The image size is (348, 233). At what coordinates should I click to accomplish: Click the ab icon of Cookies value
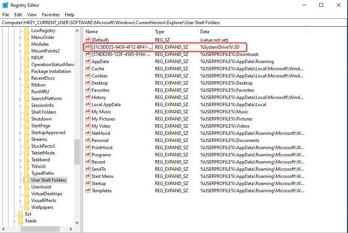(88, 76)
